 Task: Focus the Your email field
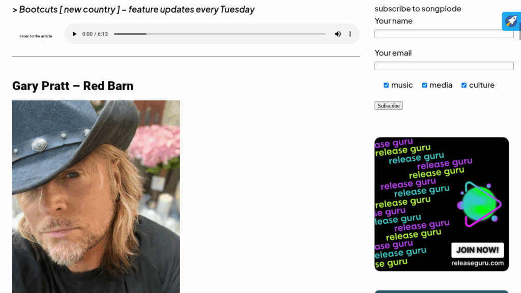444,66
